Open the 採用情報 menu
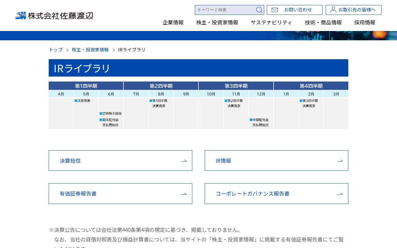The height and width of the screenshot is (248, 397). pyautogui.click(x=365, y=22)
